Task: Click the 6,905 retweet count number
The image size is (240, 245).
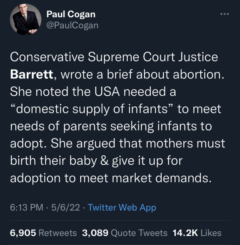Action: point(23,233)
